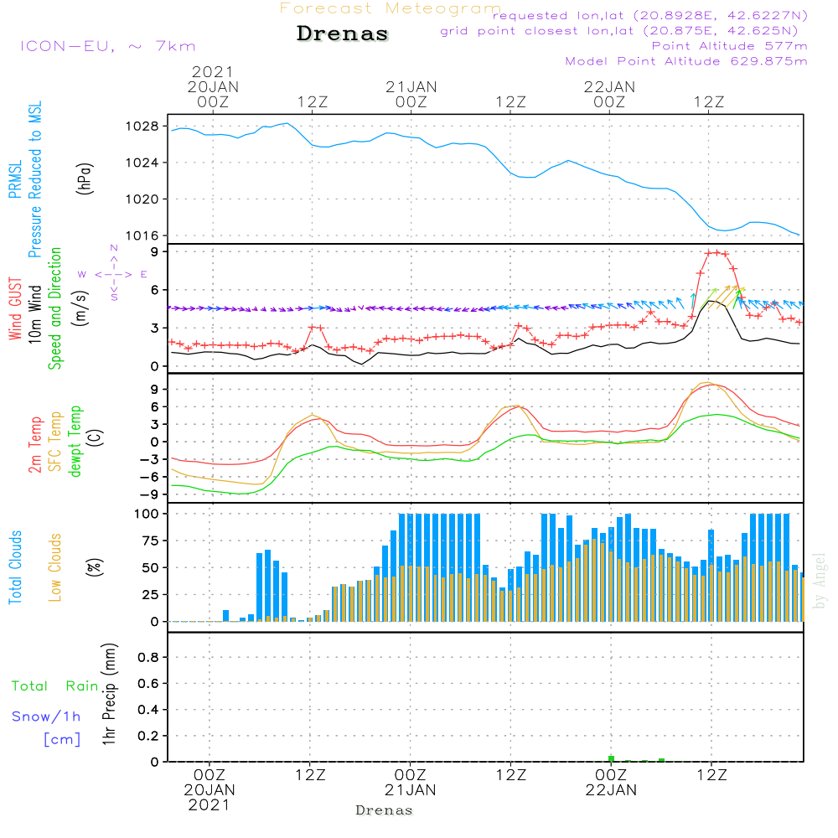
Task: Click the 0.2 precipitation axis value
Action: 148,736
